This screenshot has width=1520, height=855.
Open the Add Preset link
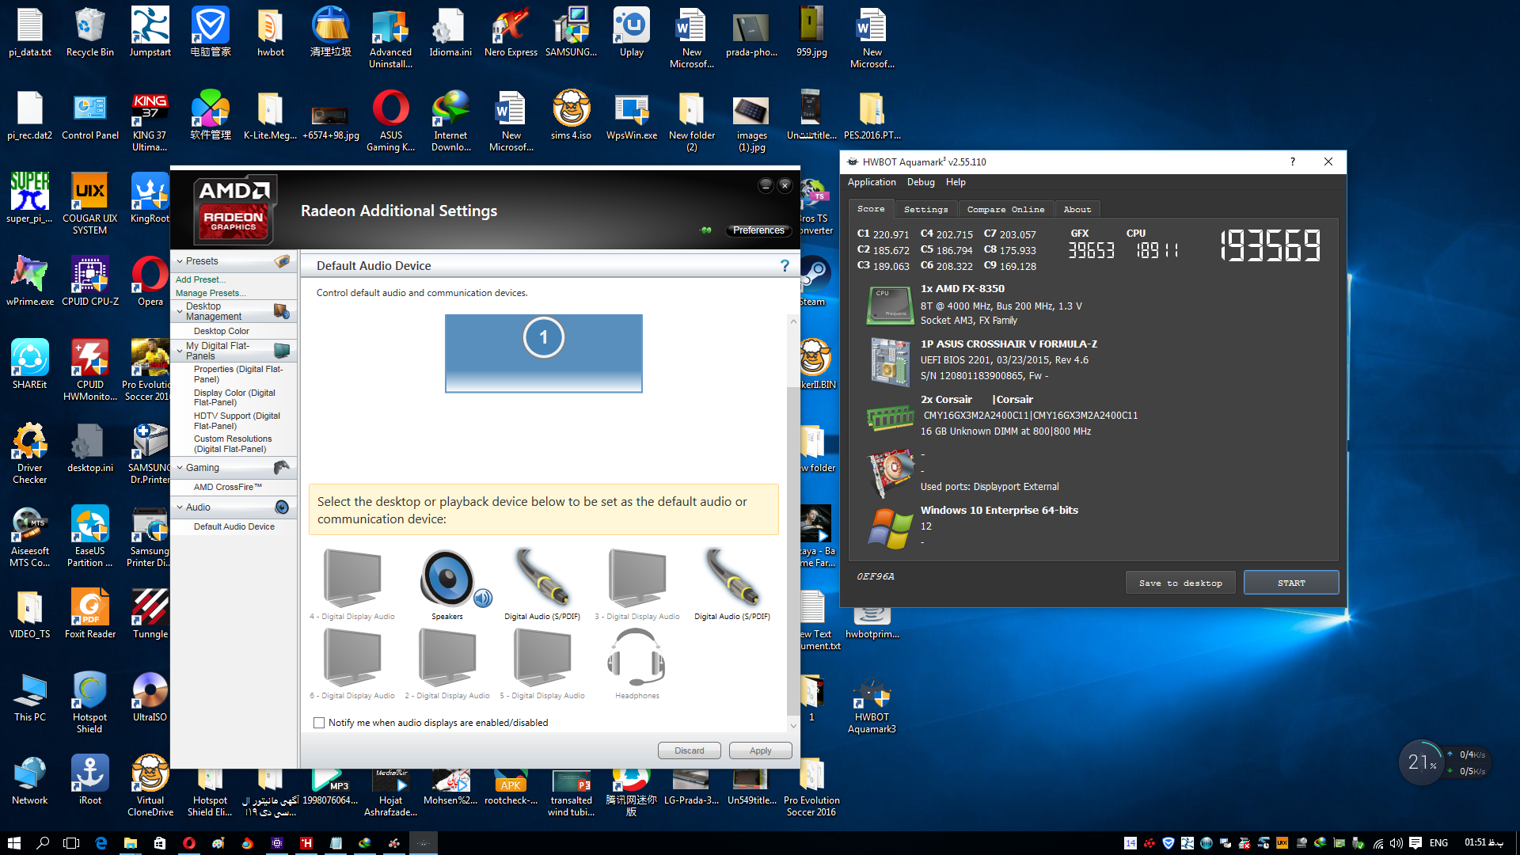pos(200,279)
